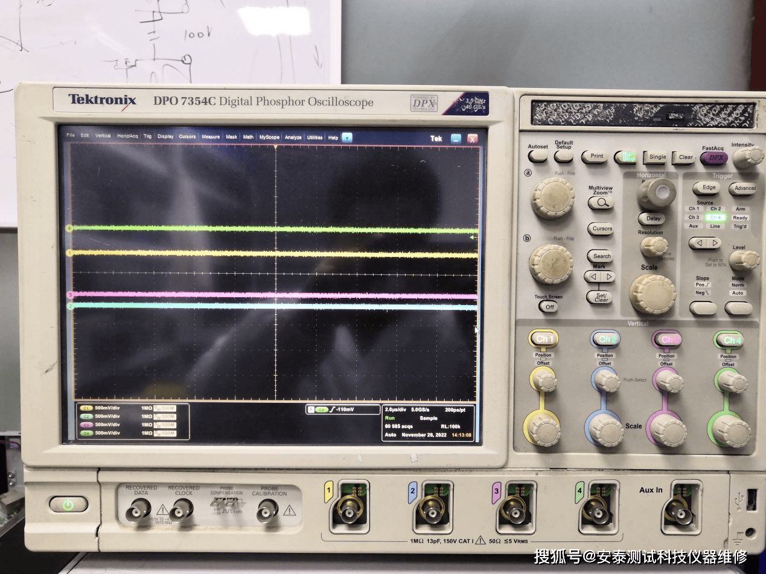
Task: Click the Ch 4 Position knob
Action: pyautogui.click(x=732, y=381)
